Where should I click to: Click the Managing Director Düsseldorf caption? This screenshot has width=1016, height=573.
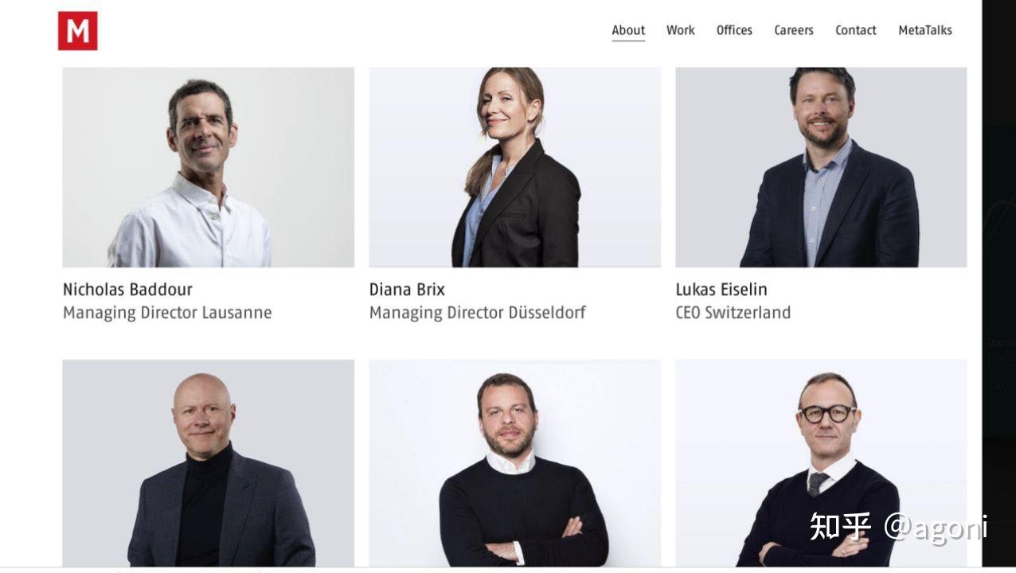pyautogui.click(x=478, y=313)
